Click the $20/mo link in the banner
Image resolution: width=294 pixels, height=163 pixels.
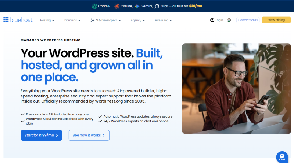click(x=196, y=6)
